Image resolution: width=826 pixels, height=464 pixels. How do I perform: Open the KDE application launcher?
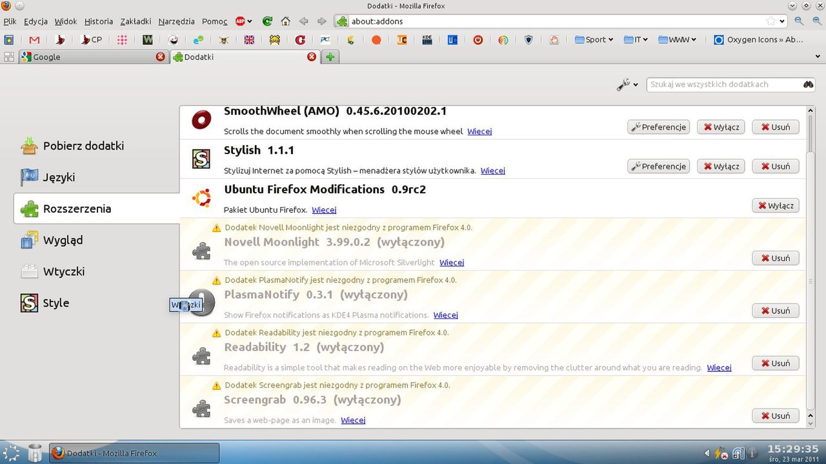click(12, 452)
